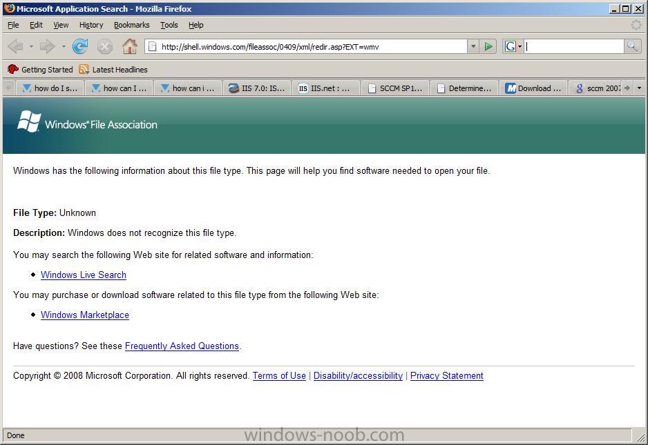Expand the address bar history dropdown
The height and width of the screenshot is (445, 648).
pos(473,47)
